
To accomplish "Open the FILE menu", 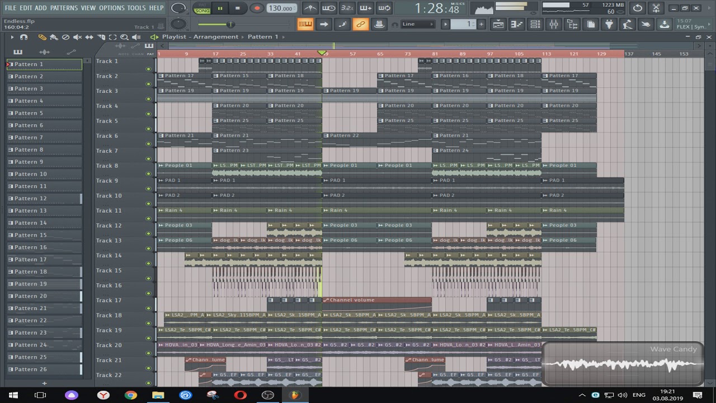I will [x=10, y=8].
